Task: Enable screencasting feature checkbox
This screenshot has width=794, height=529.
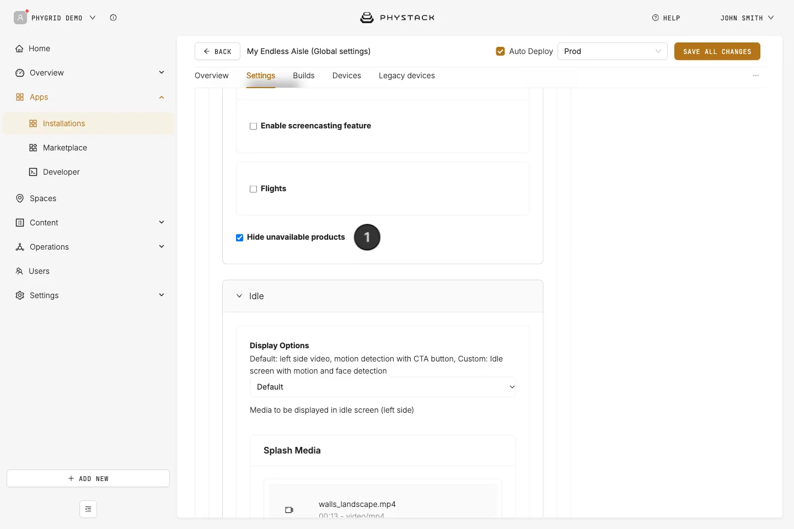Action: [x=254, y=126]
